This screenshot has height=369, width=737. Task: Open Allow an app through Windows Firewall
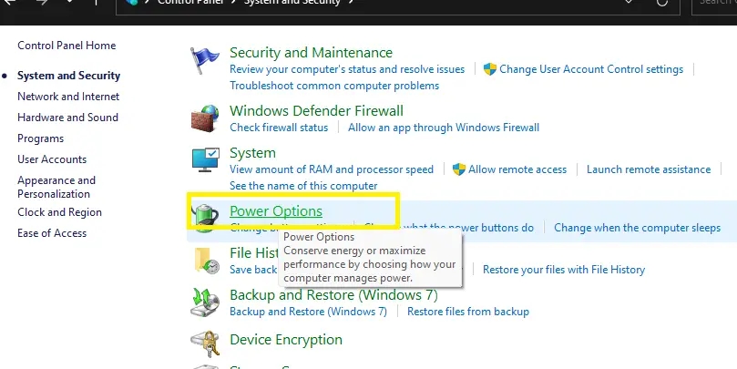(x=444, y=128)
